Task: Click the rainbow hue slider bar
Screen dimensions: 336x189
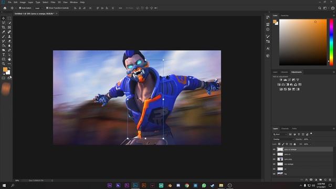Action: (x=331, y=42)
